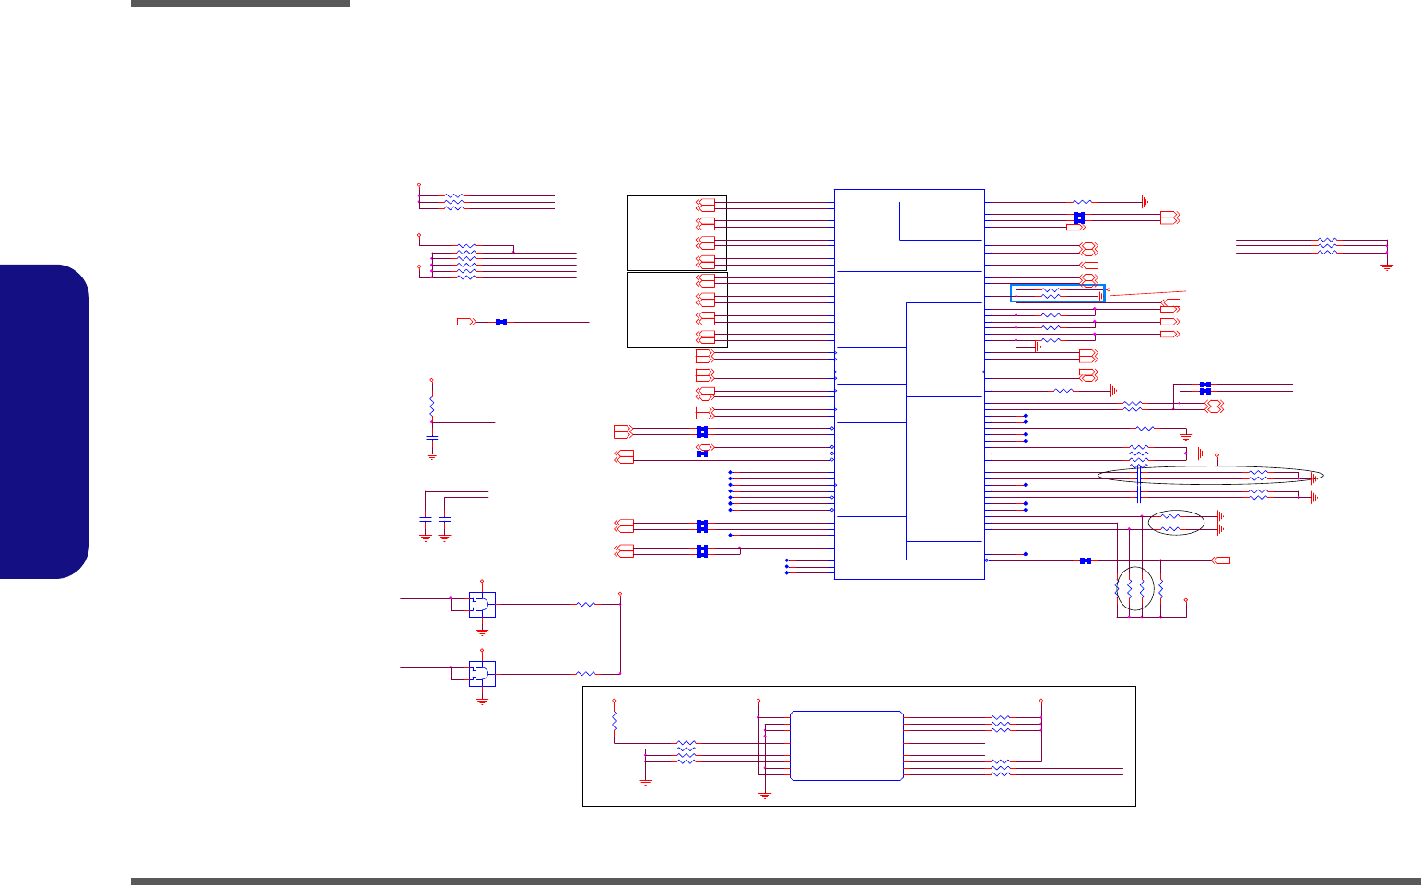Viewport: 1421px width, 885px height.
Task: Select the lone off-page connector left of the blue jumper
Action: [466, 322]
